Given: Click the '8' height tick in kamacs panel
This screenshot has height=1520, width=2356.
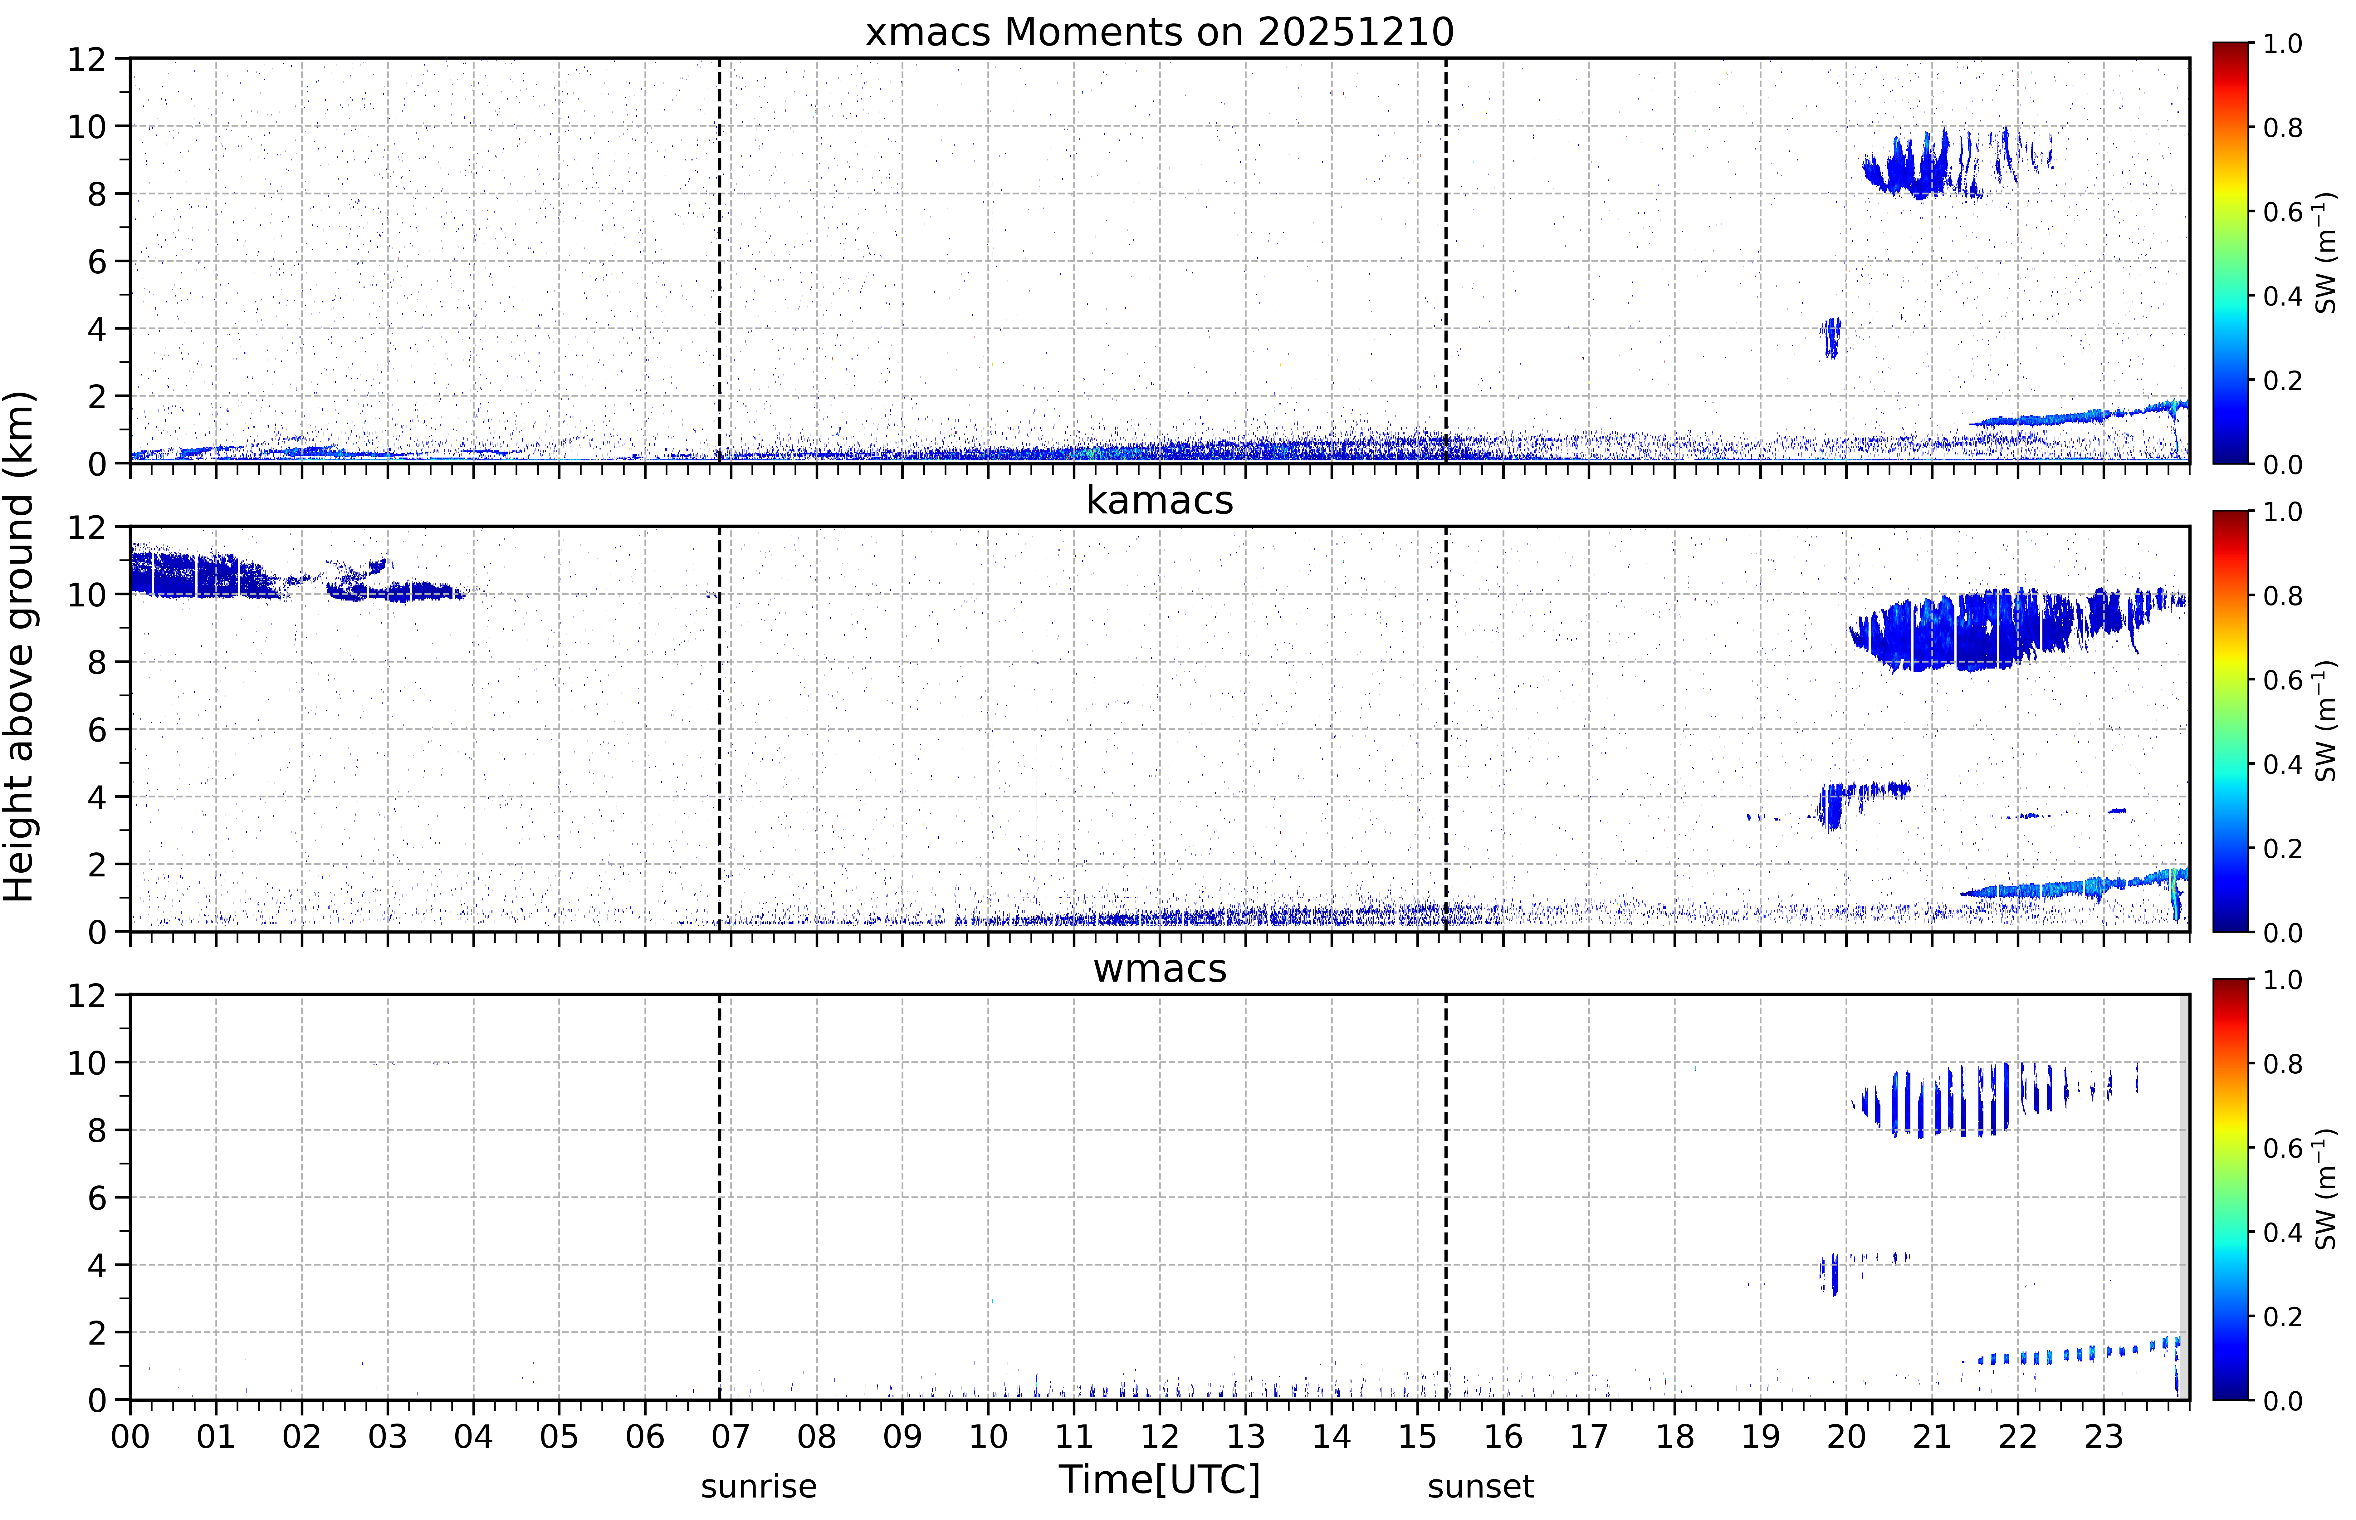Looking at the screenshot, I should 97,662.
